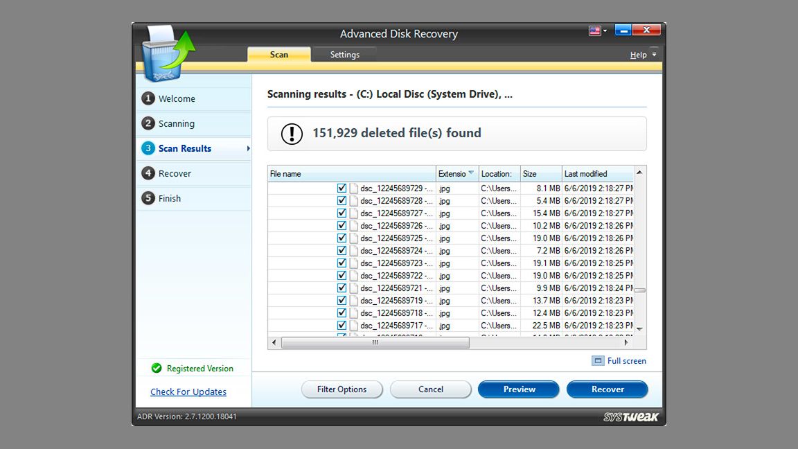Viewport: 798px width, 449px height.
Task: Click vertical scrollbar down arrow
Action: point(640,329)
